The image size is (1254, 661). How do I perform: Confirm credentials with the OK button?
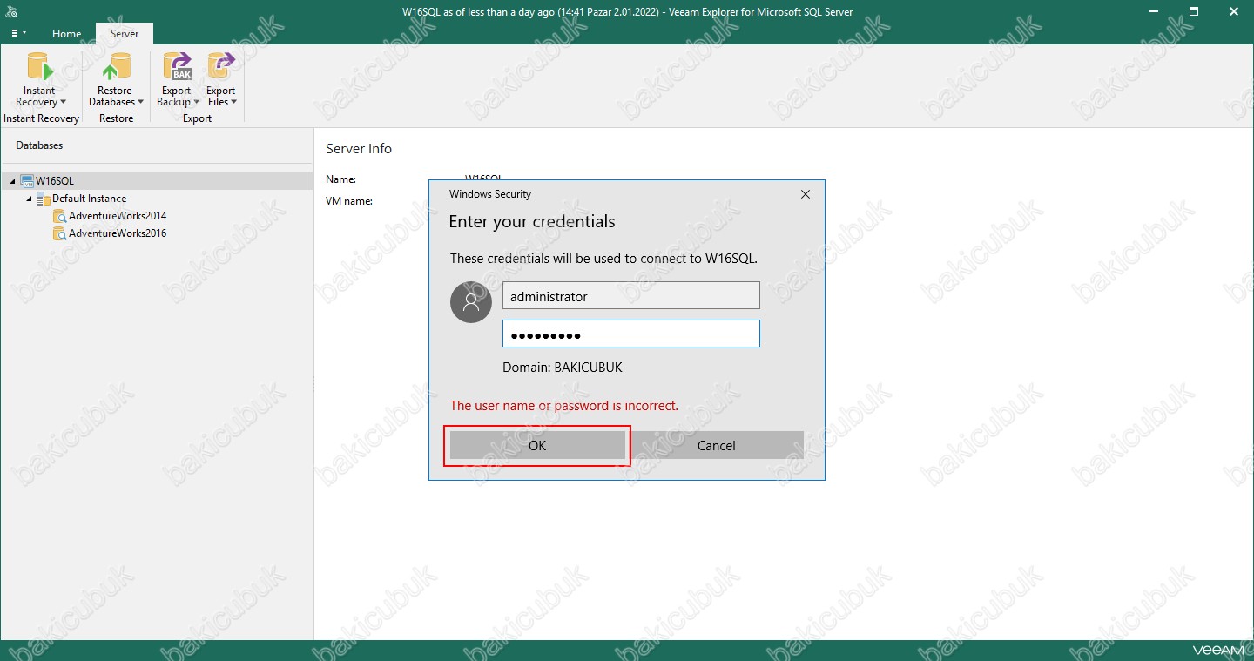coord(537,445)
